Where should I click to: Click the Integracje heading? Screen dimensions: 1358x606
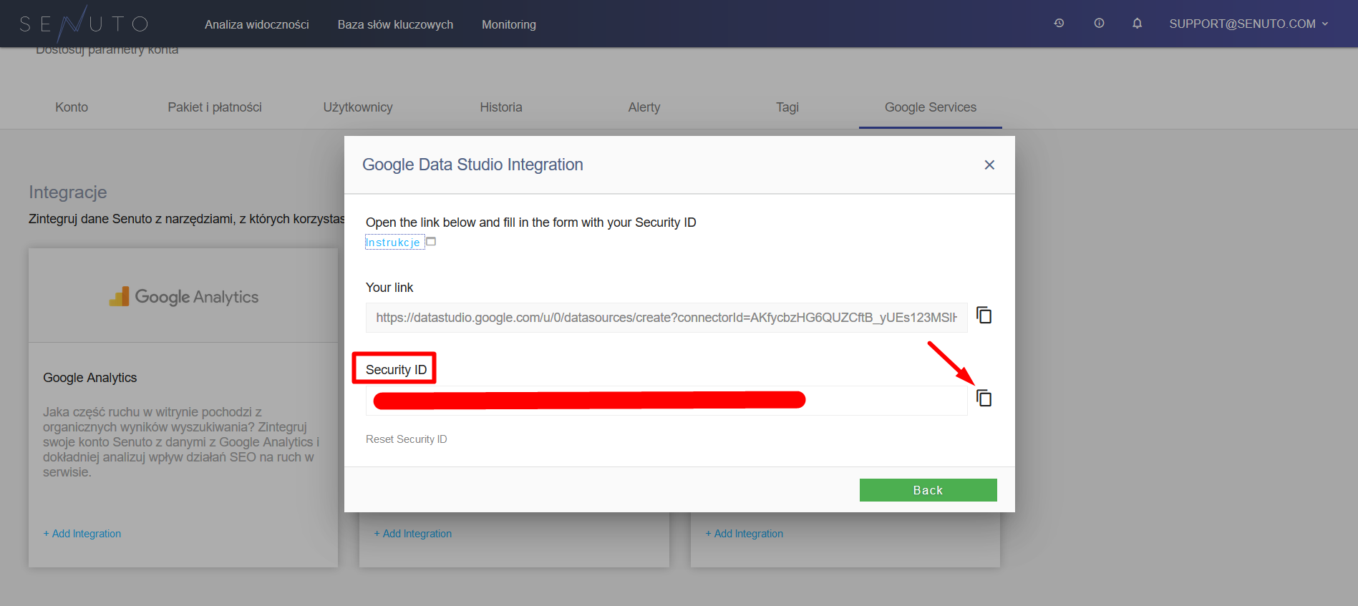pyautogui.click(x=68, y=192)
